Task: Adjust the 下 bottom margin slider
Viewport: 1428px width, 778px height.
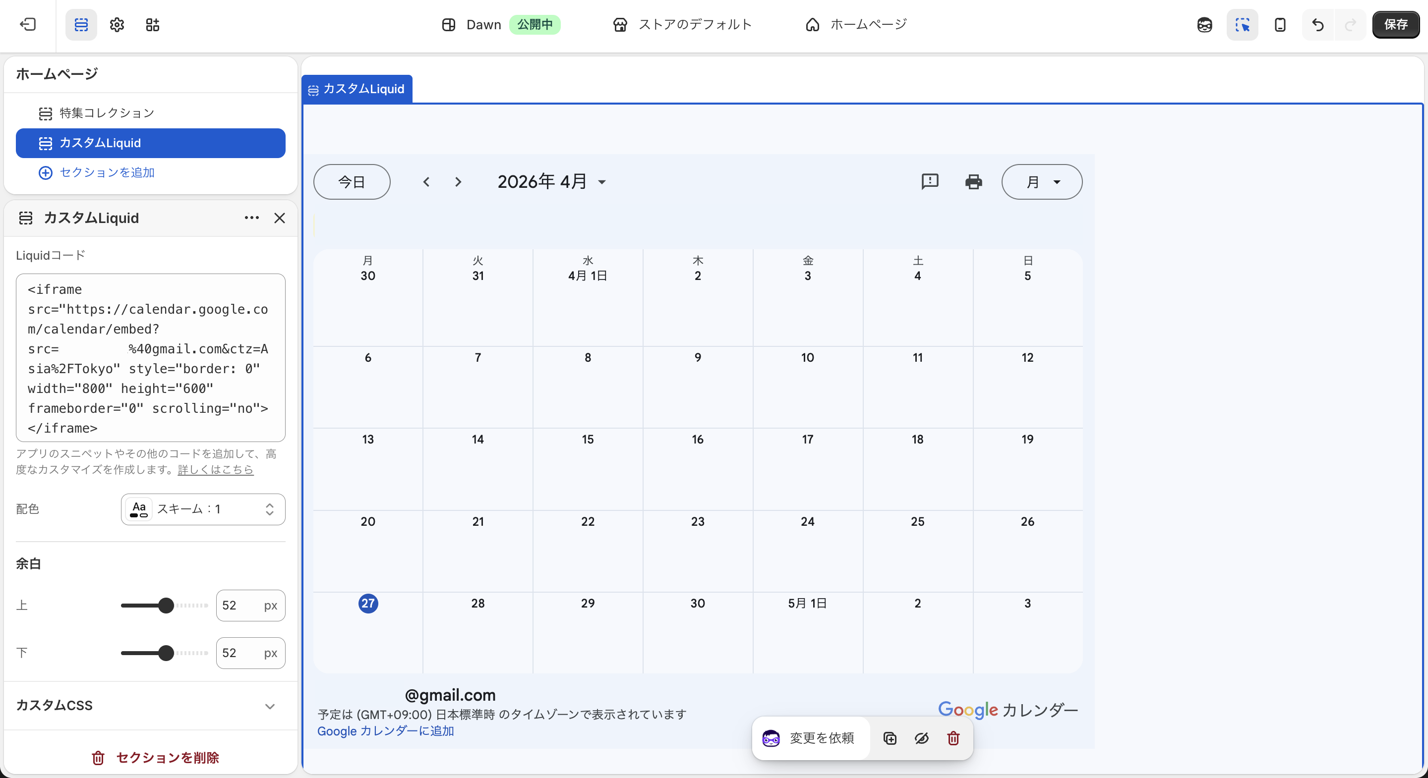Action: coord(167,653)
